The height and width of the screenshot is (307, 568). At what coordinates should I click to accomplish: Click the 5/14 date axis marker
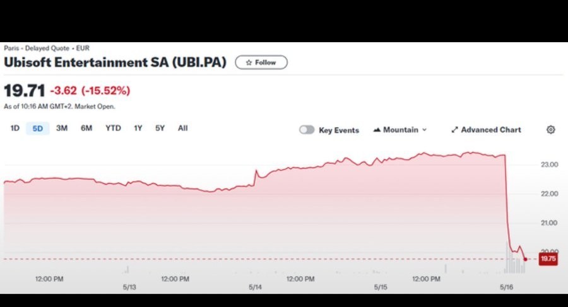tap(255, 287)
